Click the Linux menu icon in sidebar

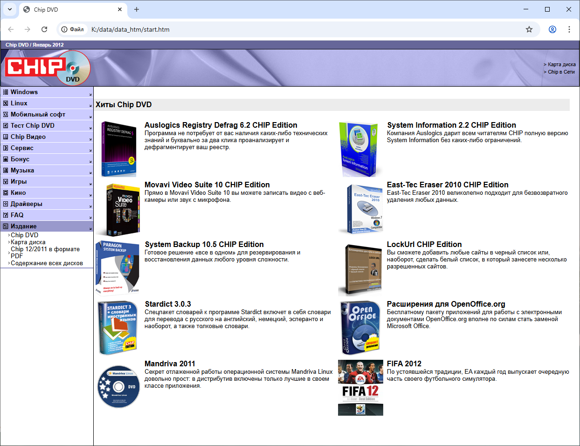tap(6, 103)
